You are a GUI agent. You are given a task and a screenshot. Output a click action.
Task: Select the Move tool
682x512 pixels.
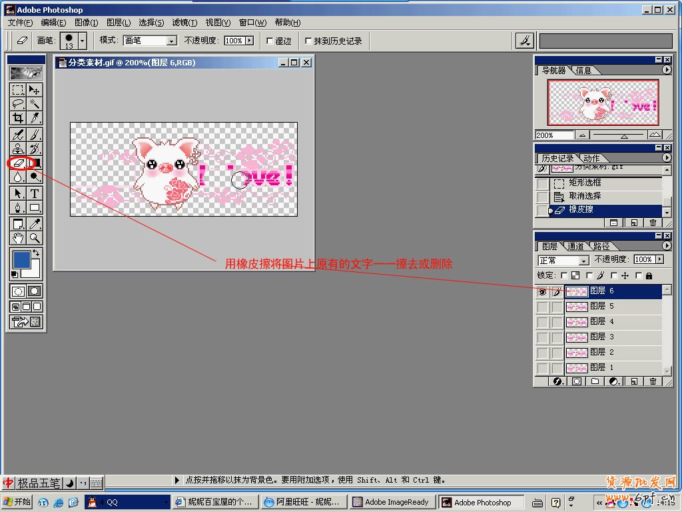click(x=35, y=90)
